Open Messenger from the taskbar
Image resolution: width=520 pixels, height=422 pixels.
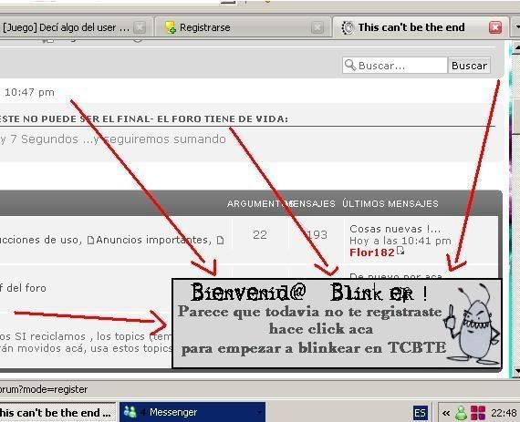(192, 412)
